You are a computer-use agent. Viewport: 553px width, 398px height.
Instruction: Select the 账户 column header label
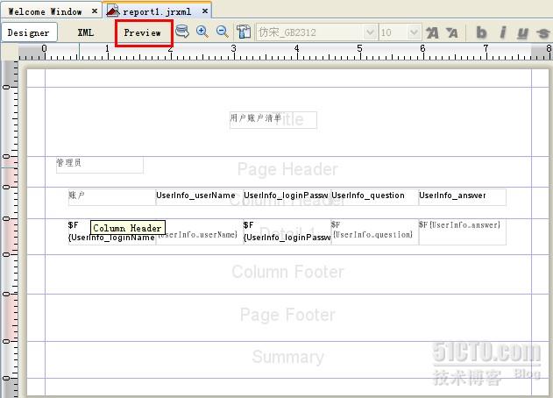pos(112,197)
